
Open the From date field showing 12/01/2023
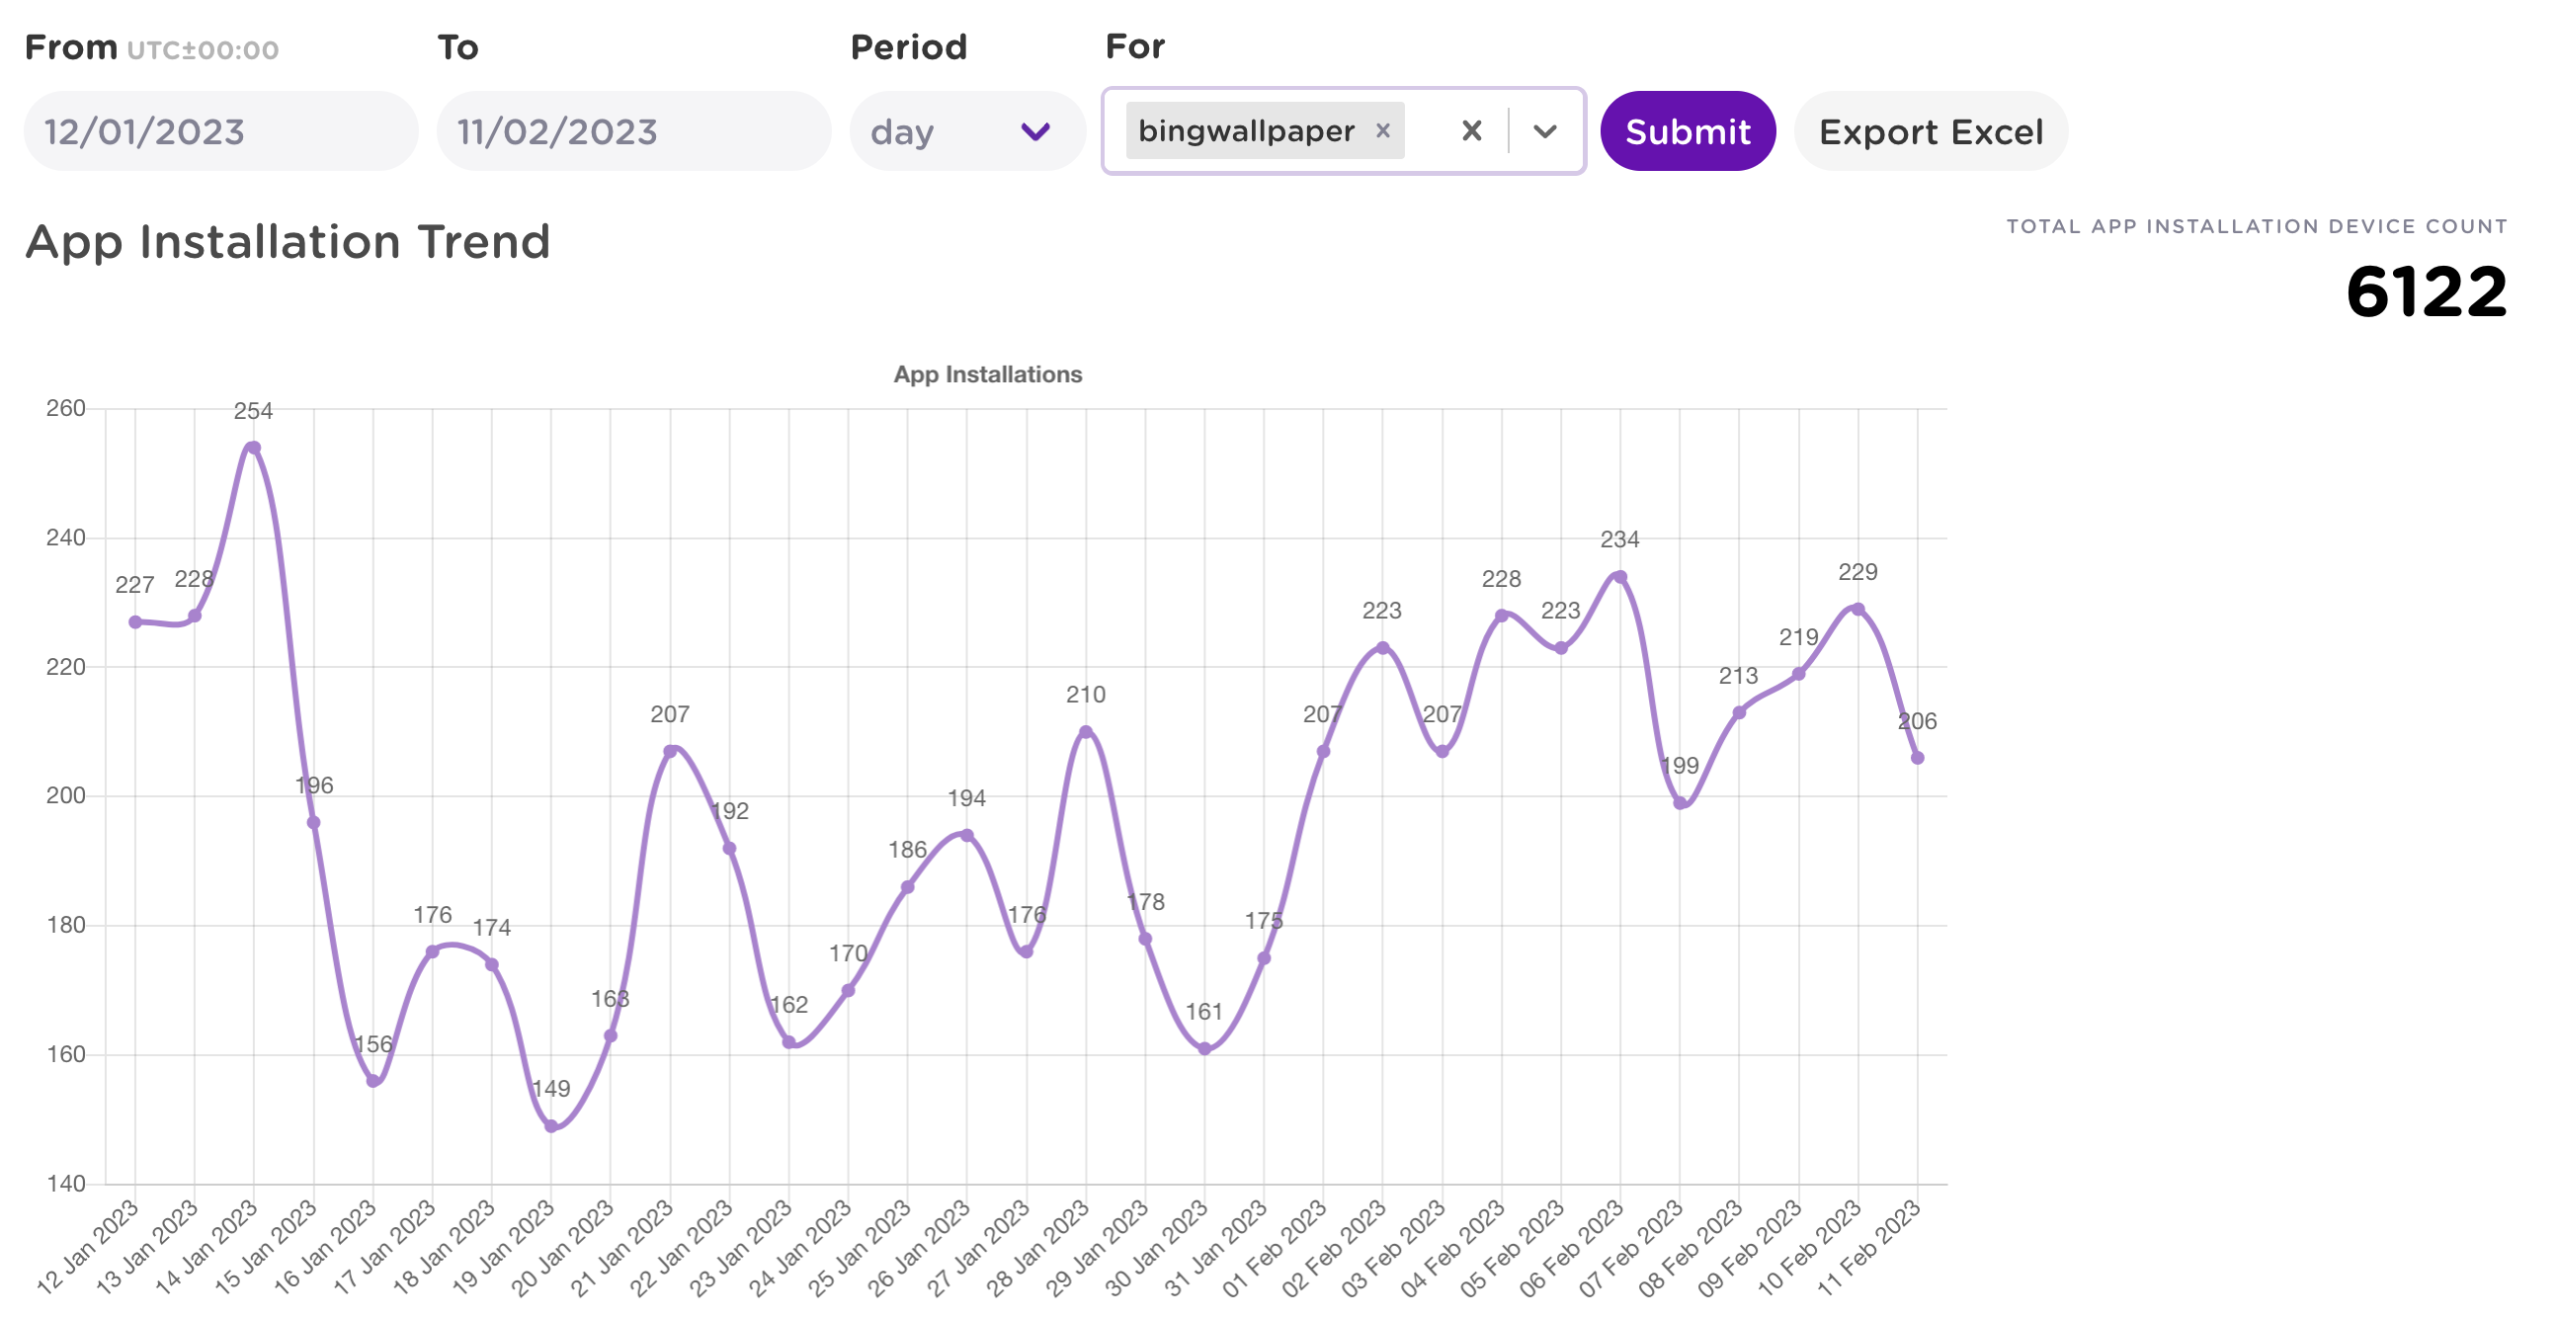[x=220, y=130]
